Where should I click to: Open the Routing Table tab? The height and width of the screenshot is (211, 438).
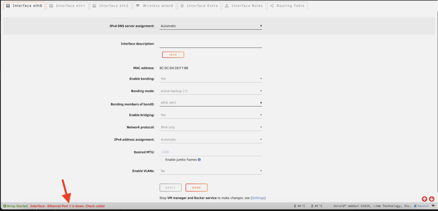coord(287,6)
